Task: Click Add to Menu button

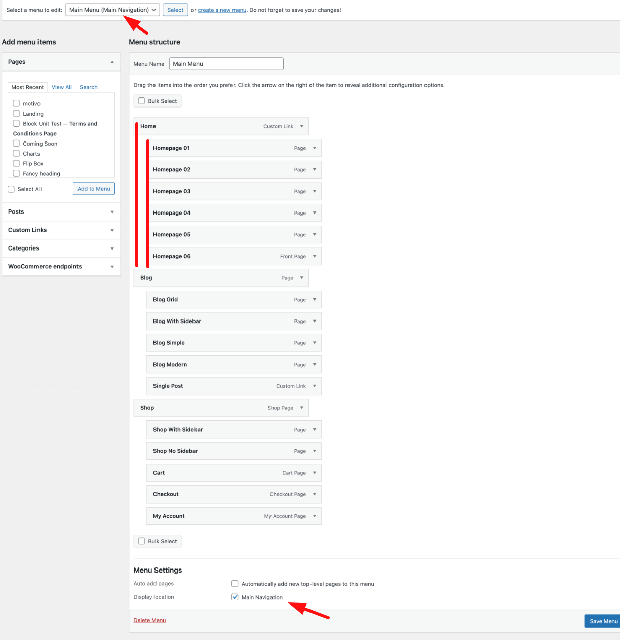Action: pyautogui.click(x=94, y=189)
